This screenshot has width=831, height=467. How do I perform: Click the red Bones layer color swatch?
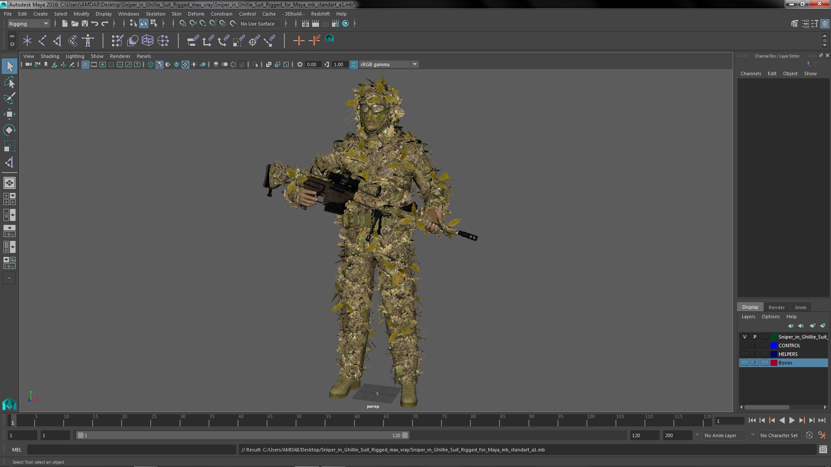click(774, 363)
